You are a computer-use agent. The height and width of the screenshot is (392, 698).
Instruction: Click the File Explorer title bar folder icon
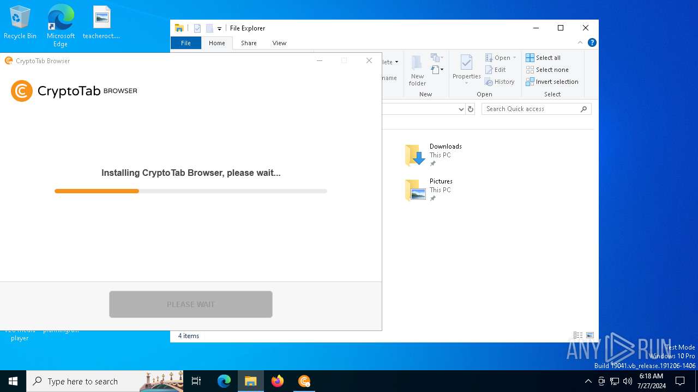coord(179,28)
